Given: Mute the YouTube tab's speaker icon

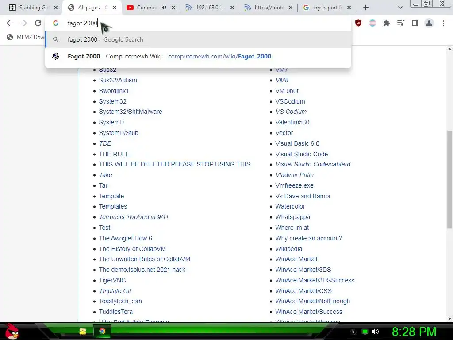Looking at the screenshot, I should [x=164, y=8].
